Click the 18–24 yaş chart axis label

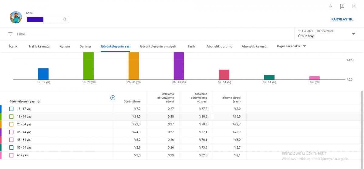tap(89, 82)
